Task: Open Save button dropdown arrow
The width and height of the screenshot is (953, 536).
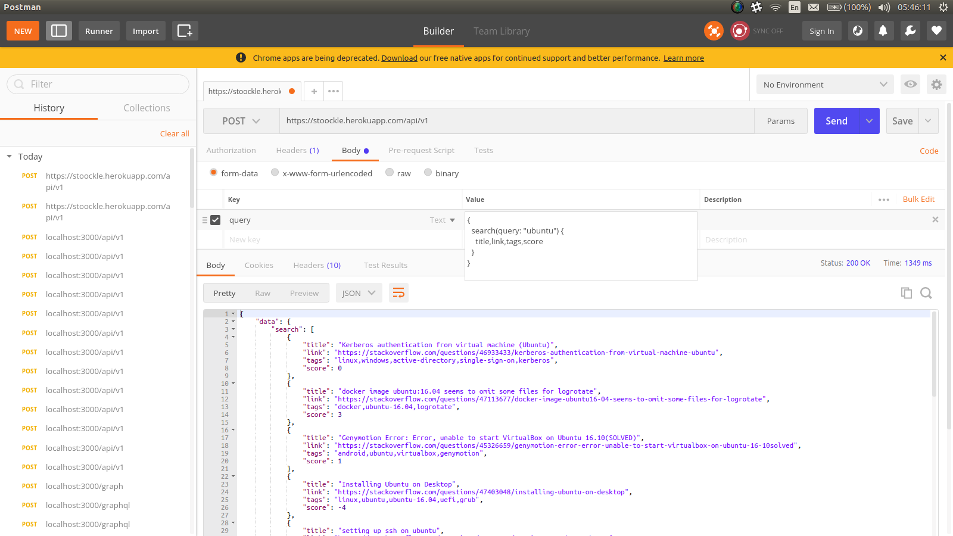Action: click(x=929, y=121)
